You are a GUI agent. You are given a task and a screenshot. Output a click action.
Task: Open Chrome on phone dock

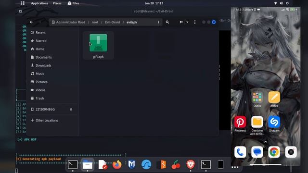click(x=274, y=152)
